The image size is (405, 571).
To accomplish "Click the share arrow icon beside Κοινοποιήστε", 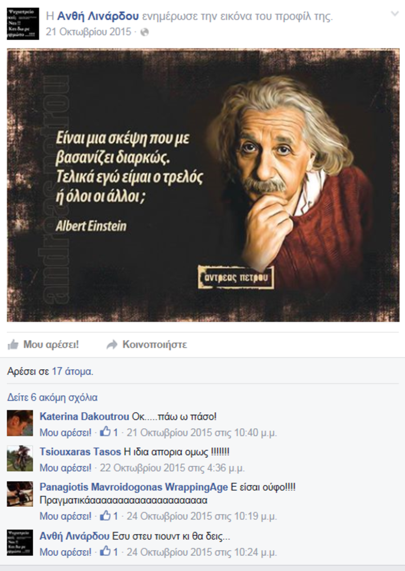I will (x=112, y=344).
